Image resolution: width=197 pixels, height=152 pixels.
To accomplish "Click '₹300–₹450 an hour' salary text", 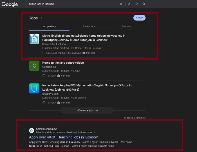I will click(x=71, y=53).
